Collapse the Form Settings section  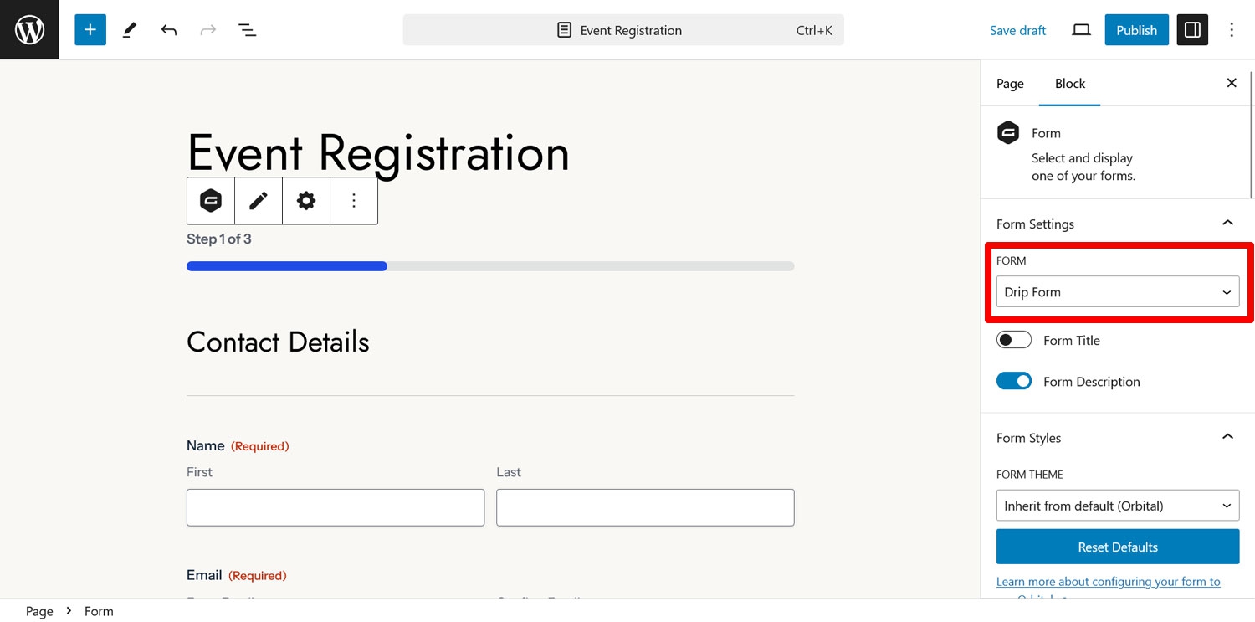[1227, 224]
